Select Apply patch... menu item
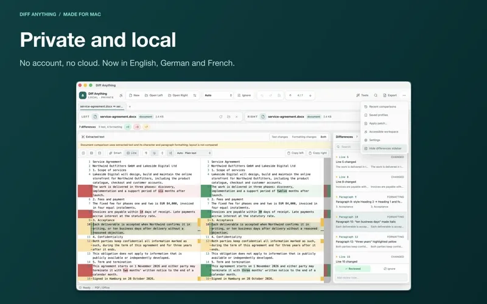 click(x=385, y=123)
